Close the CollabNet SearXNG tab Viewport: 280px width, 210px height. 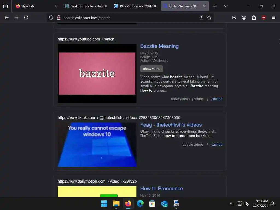point(204,6)
